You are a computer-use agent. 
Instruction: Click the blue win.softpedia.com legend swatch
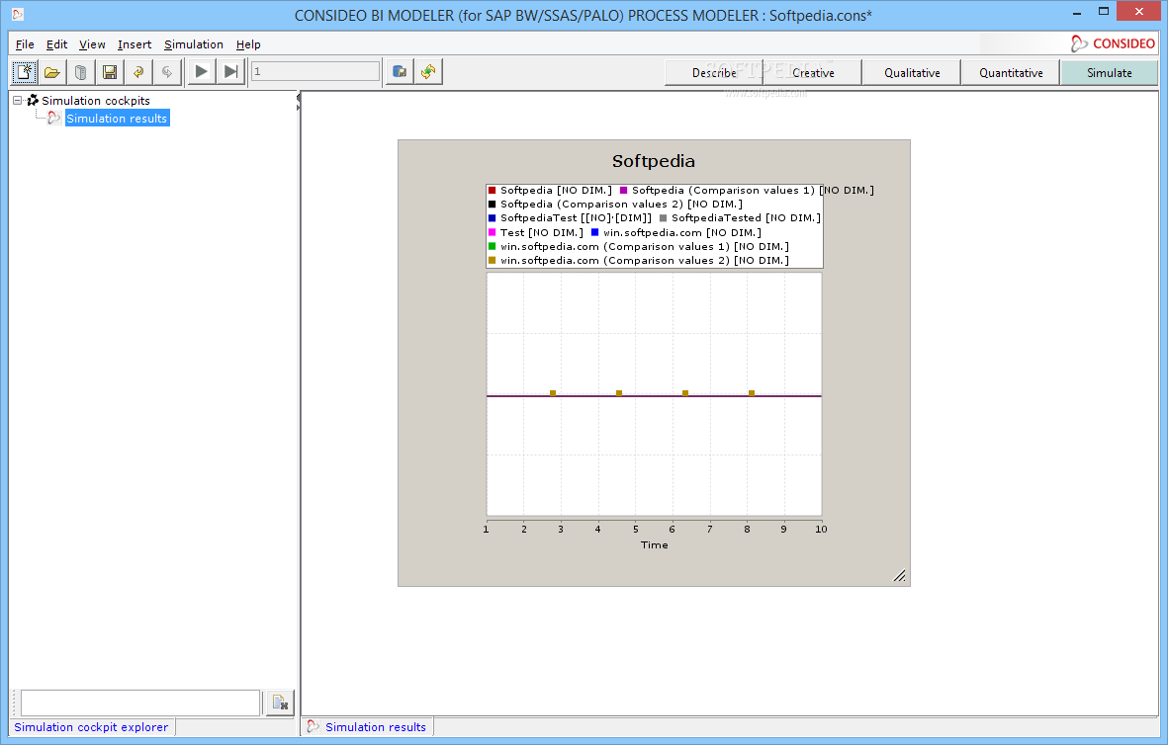(594, 232)
